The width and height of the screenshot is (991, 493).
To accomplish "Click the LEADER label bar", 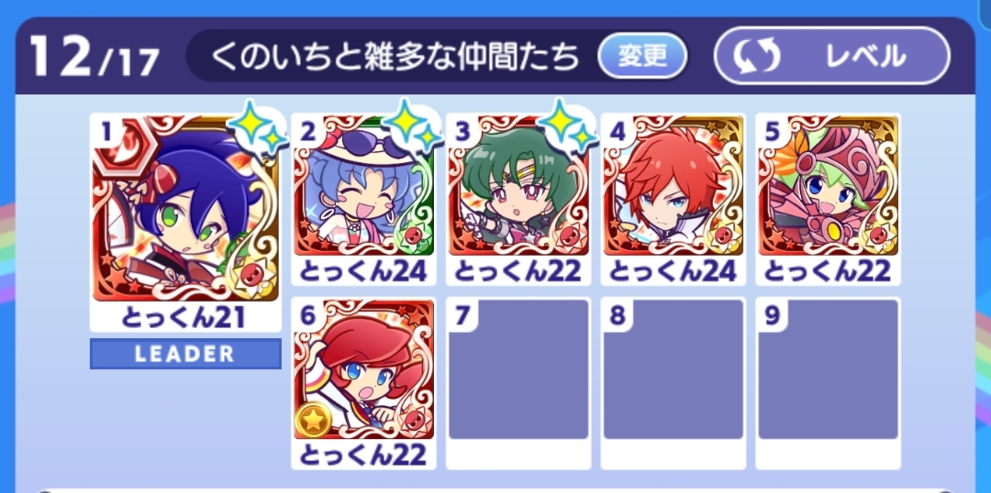I will [185, 354].
